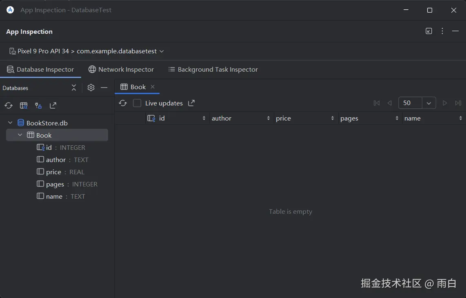This screenshot has height=298, width=466.
Task: Open Databases panel settings gear
Action: (x=91, y=88)
